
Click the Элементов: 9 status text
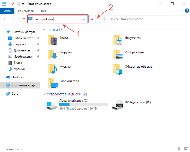(x=13, y=149)
